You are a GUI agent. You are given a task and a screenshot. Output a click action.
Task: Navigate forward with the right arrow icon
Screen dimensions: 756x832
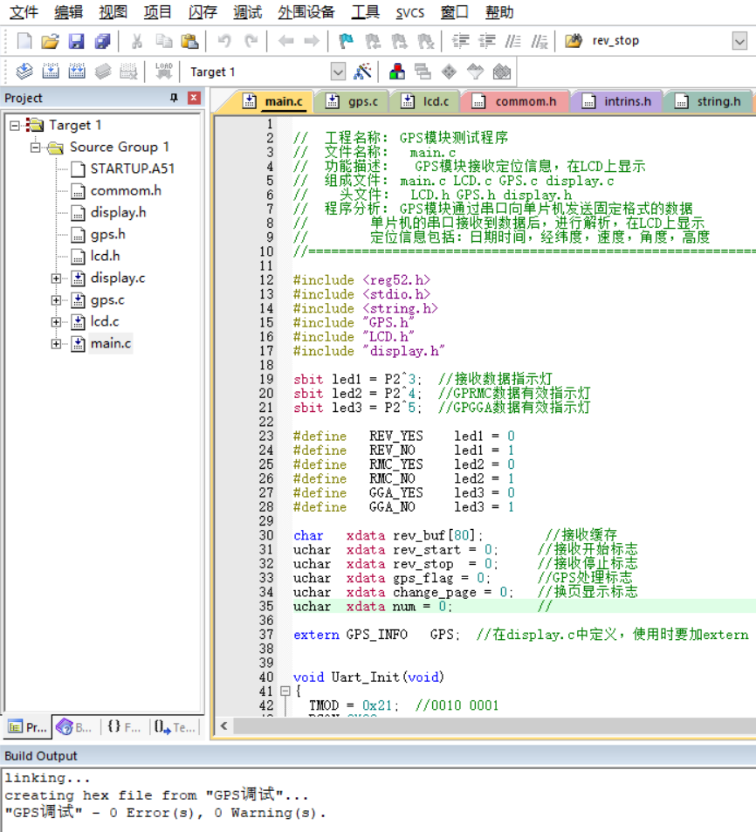(x=312, y=41)
